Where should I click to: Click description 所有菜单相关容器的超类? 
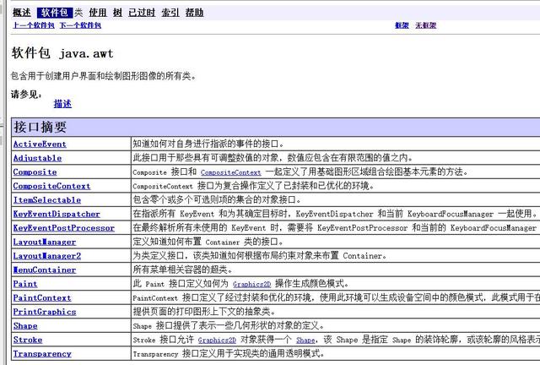[184, 270]
